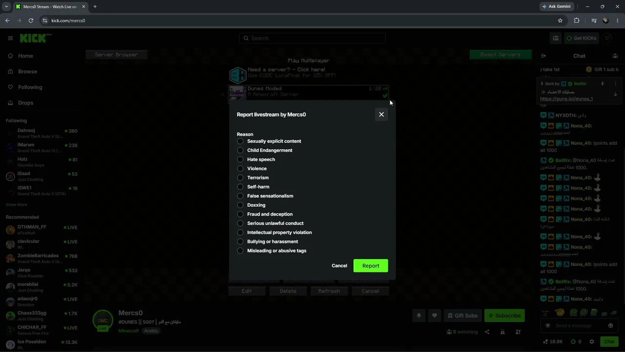This screenshot has width=625, height=352.
Task: Expand followed channels with Show More
Action: coord(17,205)
